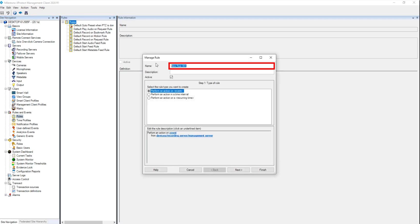Uncheck the Active checkbox in Manage Rule
The image size is (420, 224).
tap(172, 77)
